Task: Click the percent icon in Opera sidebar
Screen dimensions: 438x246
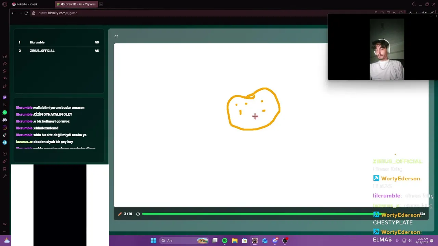Action: (4, 105)
